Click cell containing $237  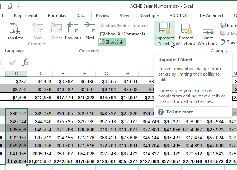pyautogui.click(x=16, y=81)
